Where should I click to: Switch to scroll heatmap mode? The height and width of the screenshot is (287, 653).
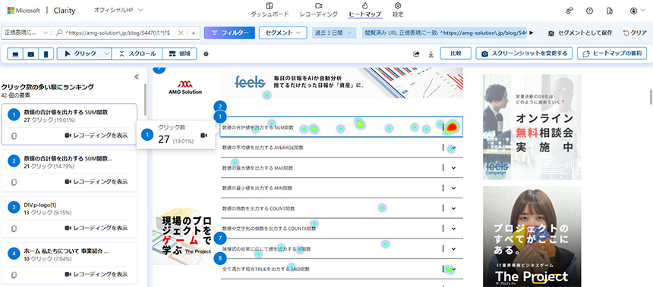coord(137,54)
